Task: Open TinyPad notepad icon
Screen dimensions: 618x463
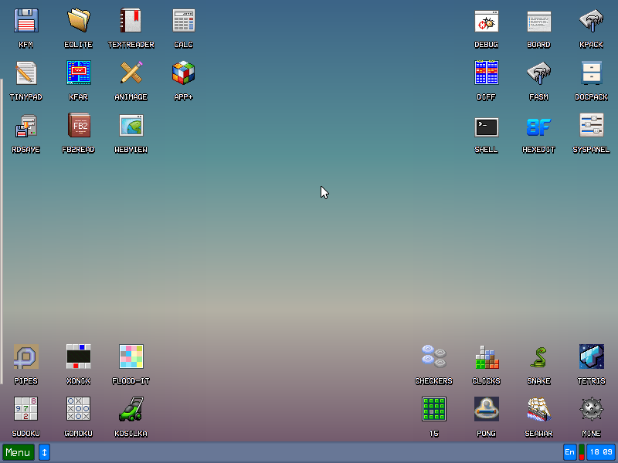Action: (26, 73)
